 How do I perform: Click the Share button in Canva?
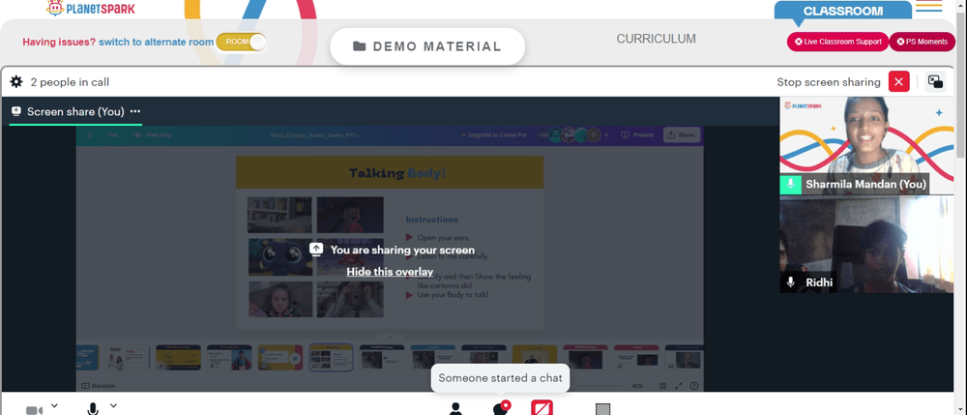[x=682, y=134]
